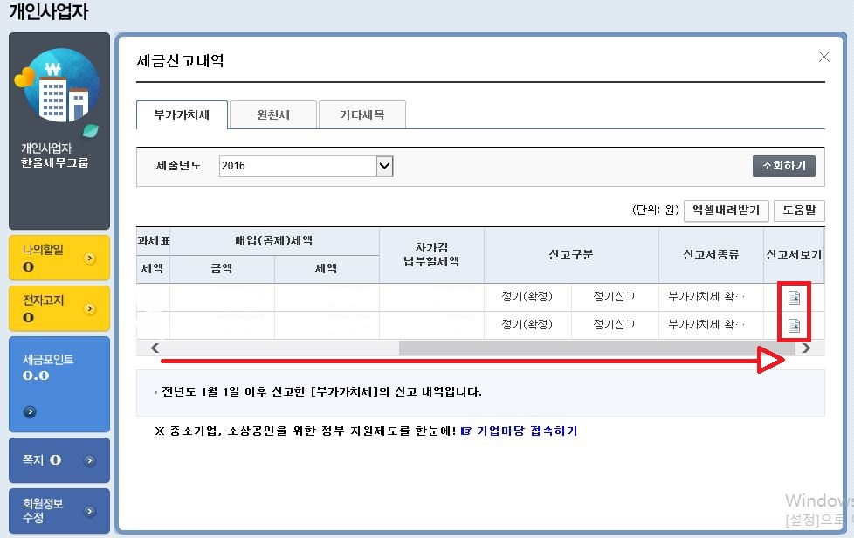854x538 pixels.
Task: Click the 개인사업자 building profile image
Action: 56,86
